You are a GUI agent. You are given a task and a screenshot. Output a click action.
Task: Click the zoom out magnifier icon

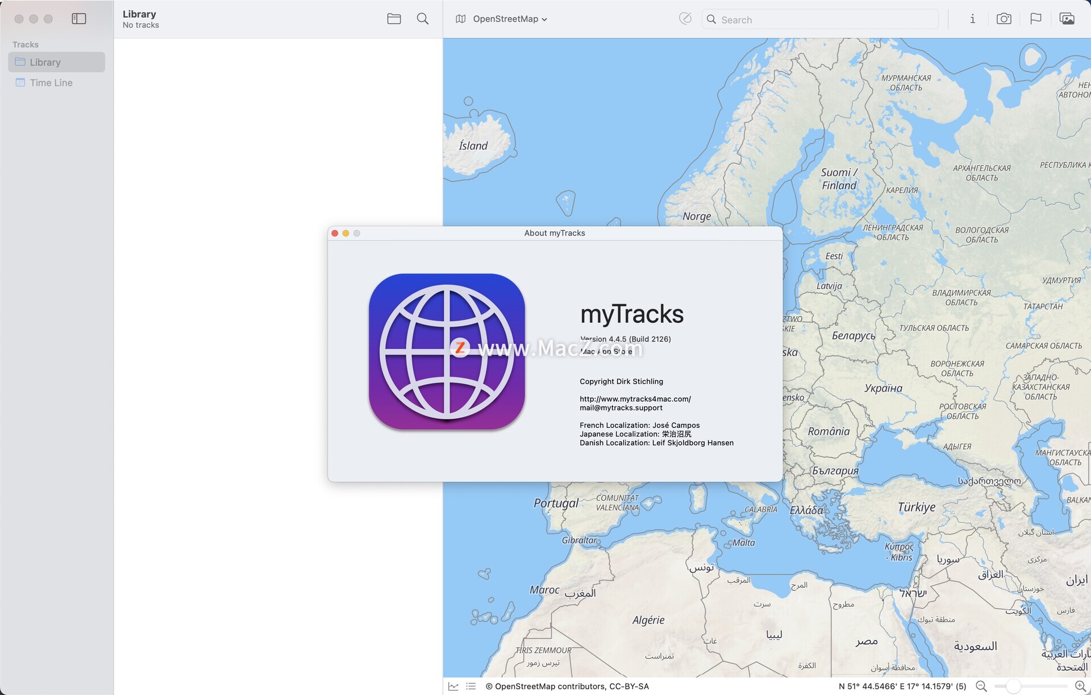point(981,686)
